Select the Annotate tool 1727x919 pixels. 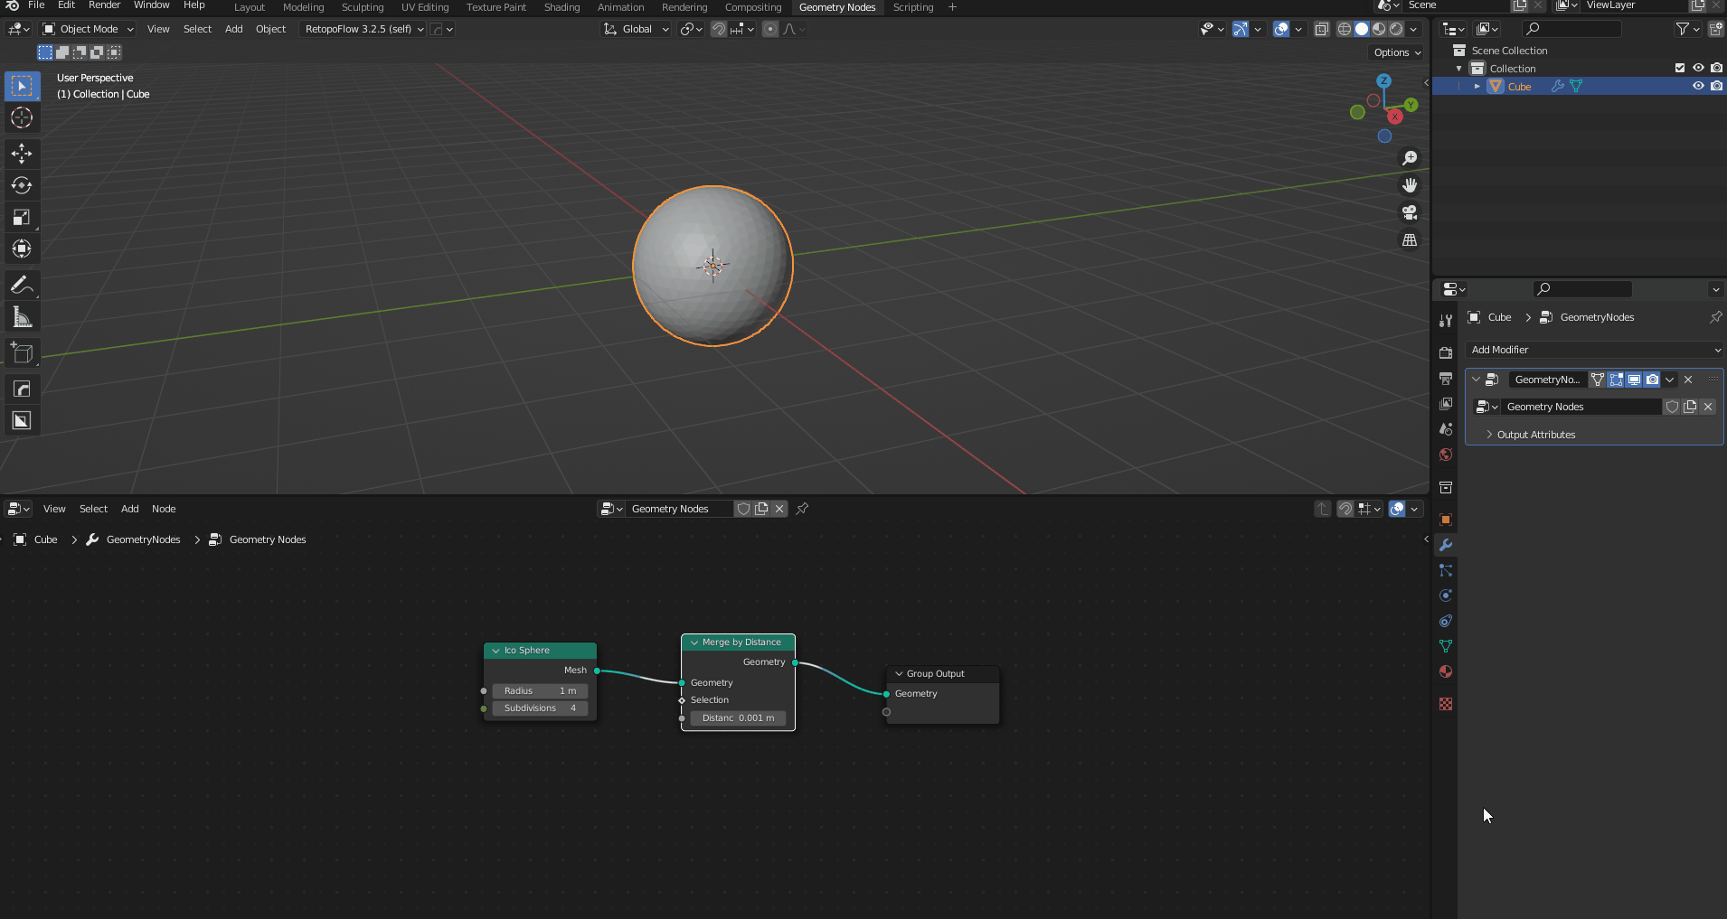pos(22,285)
